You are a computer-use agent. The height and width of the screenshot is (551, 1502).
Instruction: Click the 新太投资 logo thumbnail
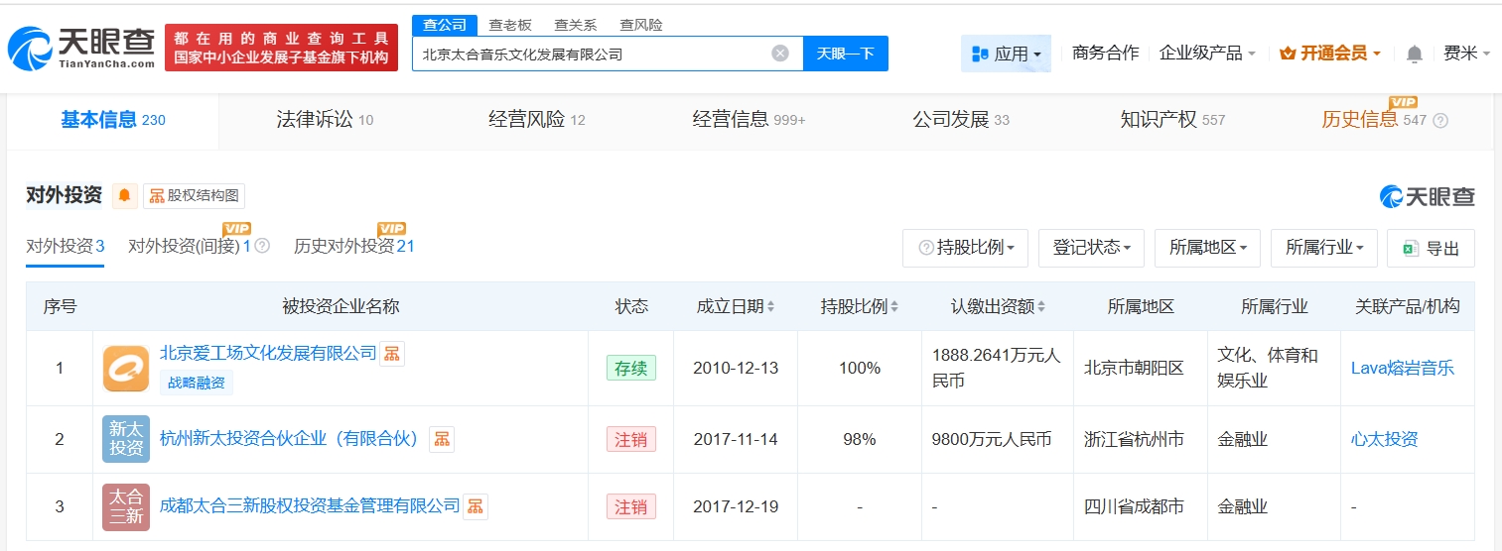click(126, 439)
